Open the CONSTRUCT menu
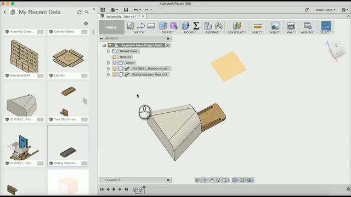This screenshot has height=197, width=351. (236, 32)
